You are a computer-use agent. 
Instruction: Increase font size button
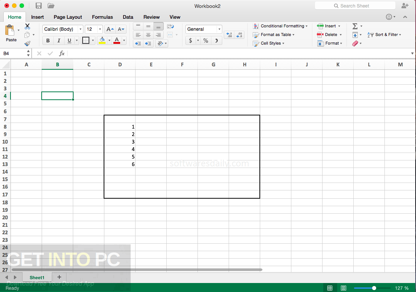[x=110, y=29]
